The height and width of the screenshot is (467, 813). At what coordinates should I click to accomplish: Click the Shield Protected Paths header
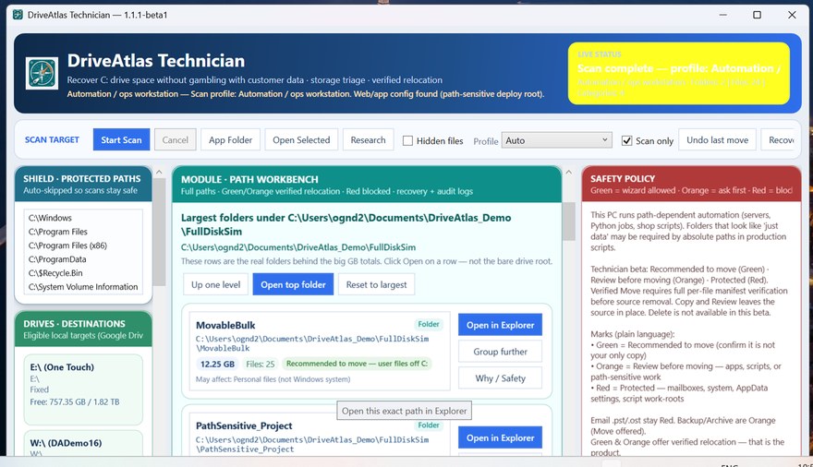[83, 184]
